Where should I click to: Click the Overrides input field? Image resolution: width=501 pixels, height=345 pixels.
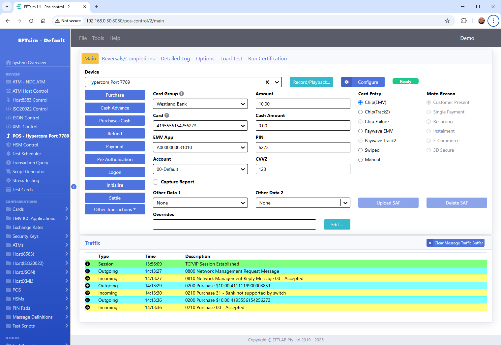click(x=234, y=225)
